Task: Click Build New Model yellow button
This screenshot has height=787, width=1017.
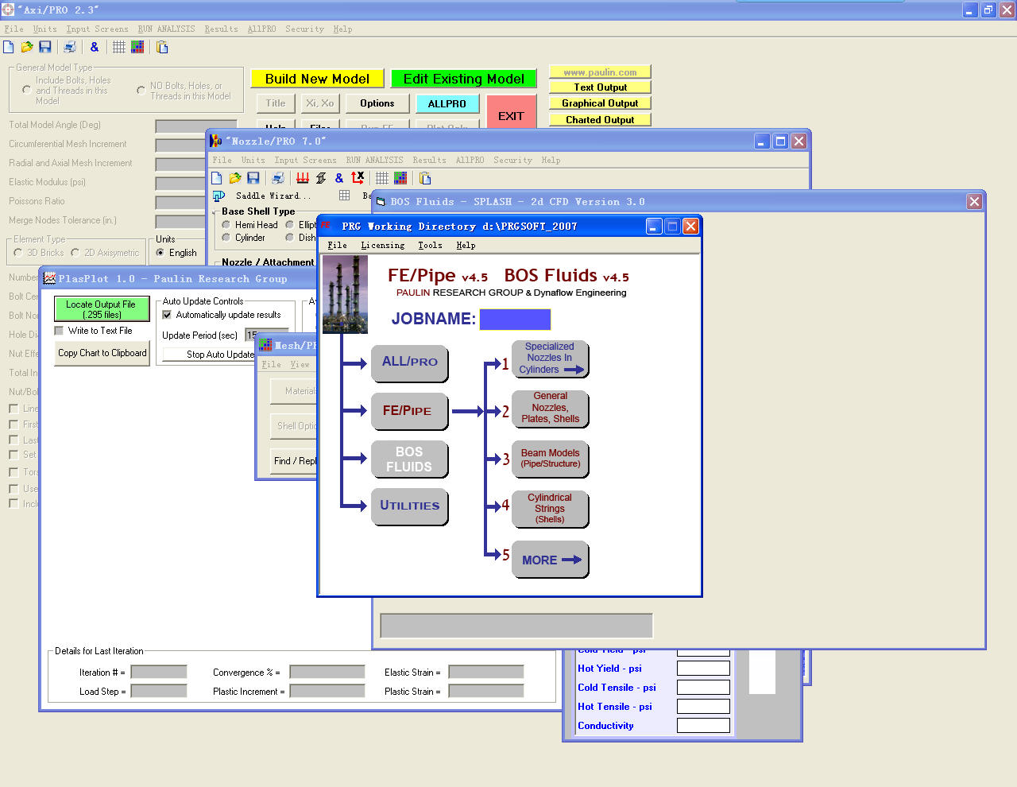Action: tap(317, 79)
